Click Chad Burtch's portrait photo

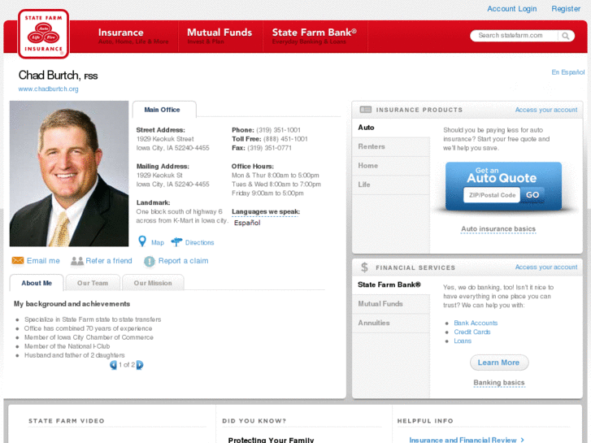click(69, 173)
